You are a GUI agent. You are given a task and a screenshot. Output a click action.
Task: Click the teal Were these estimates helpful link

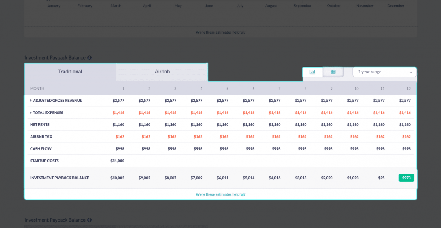tap(220, 194)
